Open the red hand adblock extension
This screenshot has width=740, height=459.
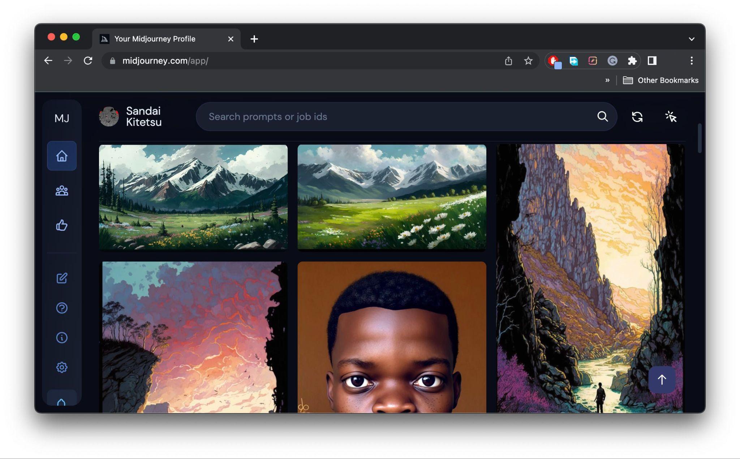point(554,61)
